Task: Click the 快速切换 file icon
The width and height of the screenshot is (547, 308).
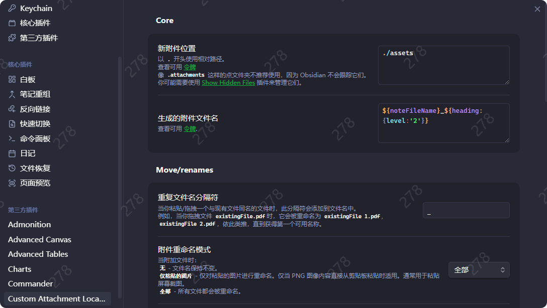Action: (12, 124)
